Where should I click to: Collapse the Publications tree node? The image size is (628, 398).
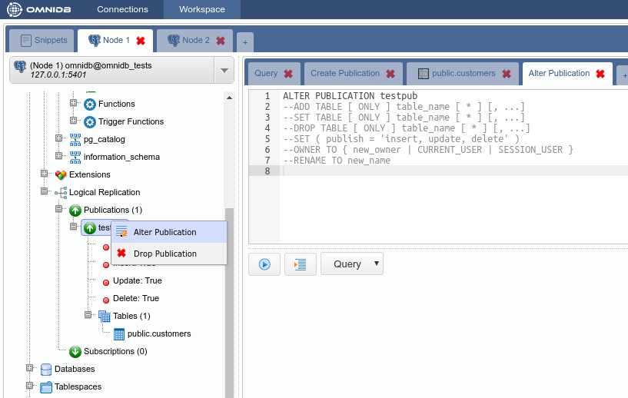coord(59,209)
